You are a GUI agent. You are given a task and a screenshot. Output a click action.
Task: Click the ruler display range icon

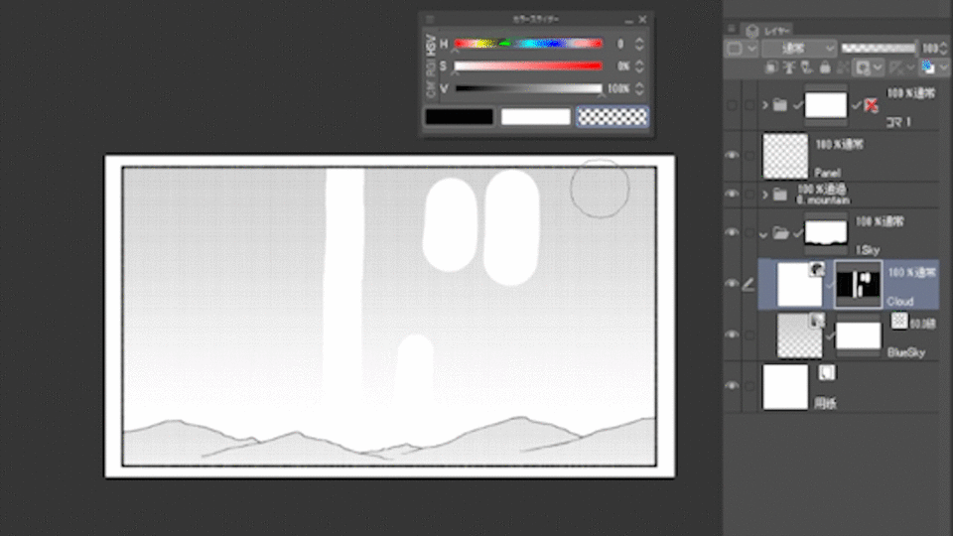895,67
